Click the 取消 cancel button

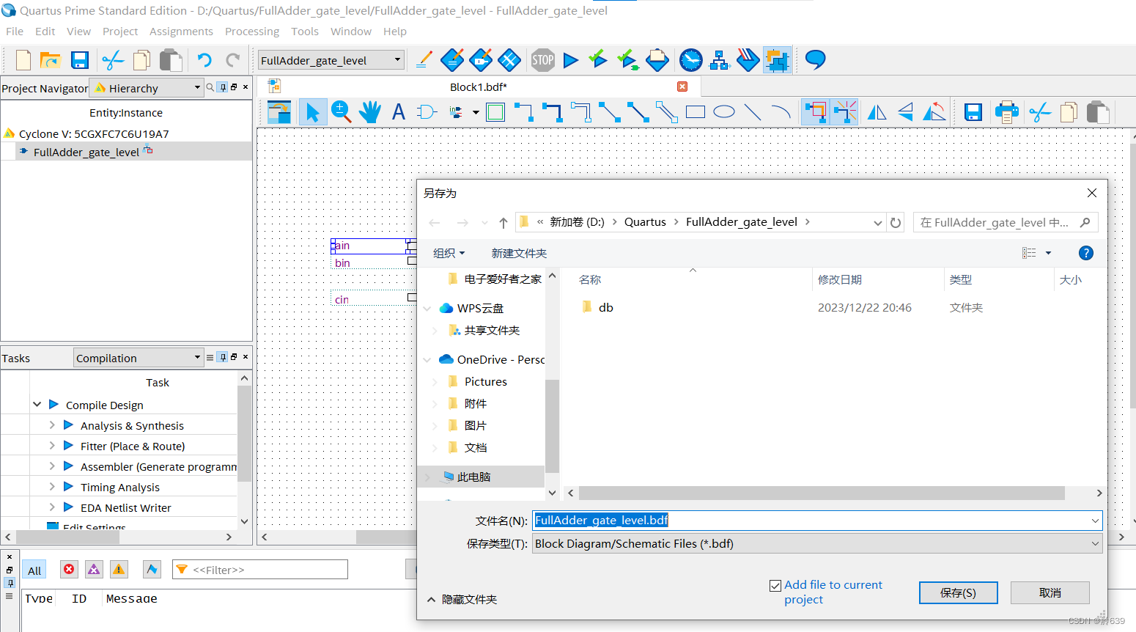[1050, 592]
